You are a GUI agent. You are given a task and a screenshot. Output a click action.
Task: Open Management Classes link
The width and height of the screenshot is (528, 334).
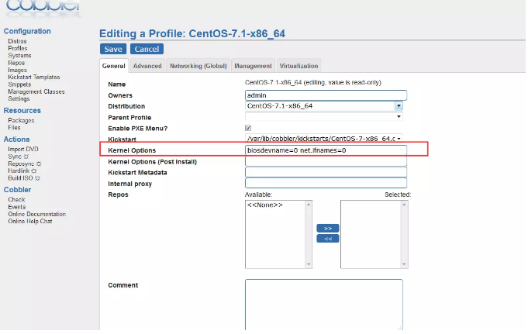(36, 91)
